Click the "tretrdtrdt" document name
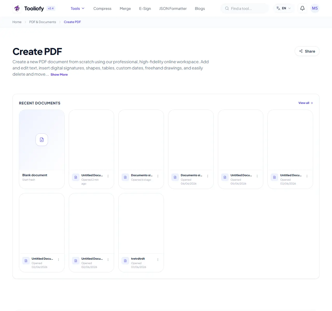This screenshot has height=311, width=332. [x=138, y=259]
